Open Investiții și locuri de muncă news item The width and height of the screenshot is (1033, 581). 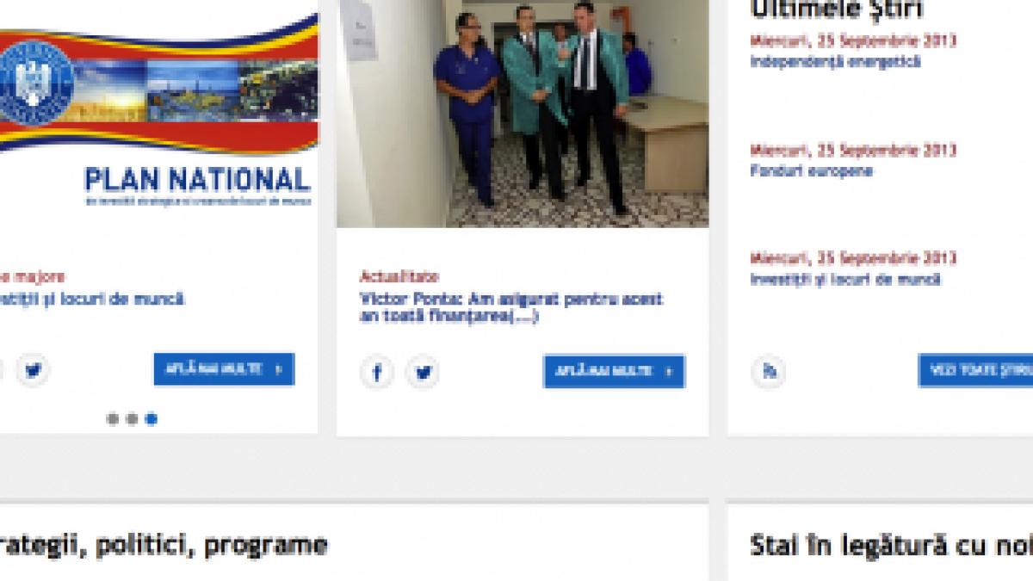pyautogui.click(x=845, y=280)
